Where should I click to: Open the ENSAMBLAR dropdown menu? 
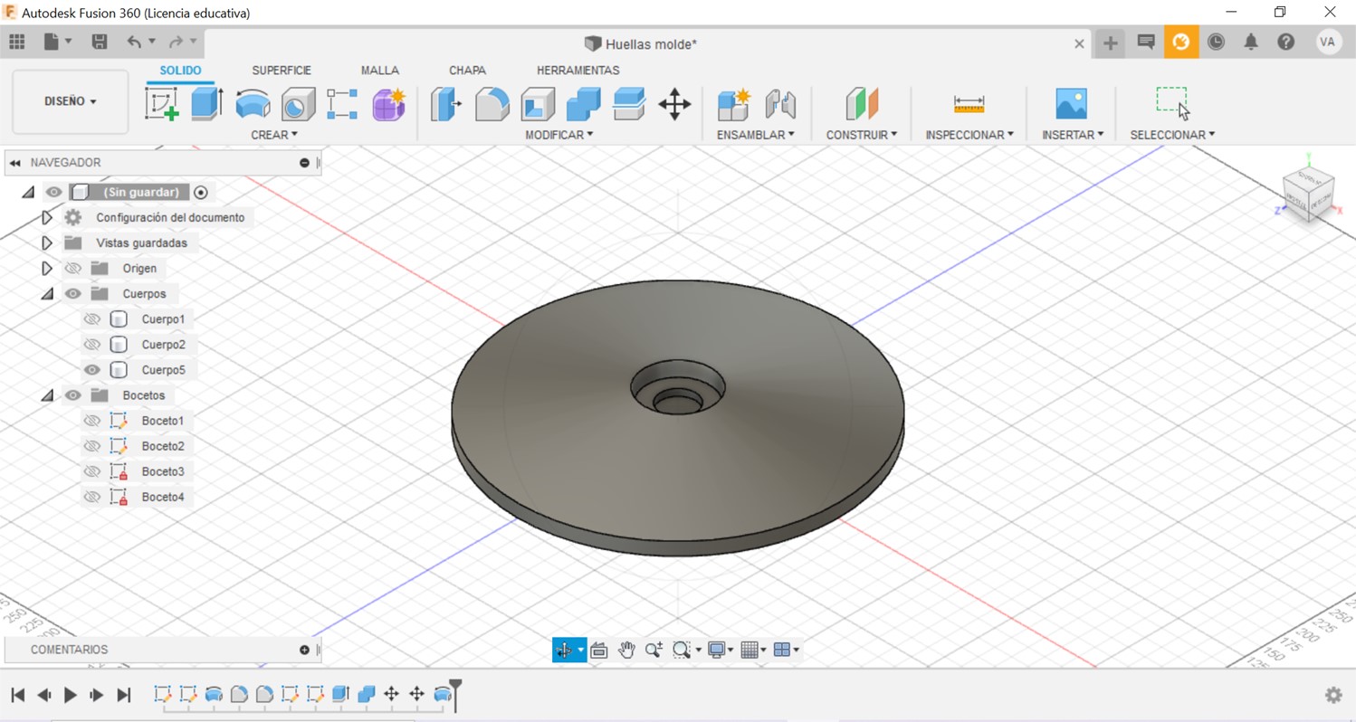click(x=756, y=135)
